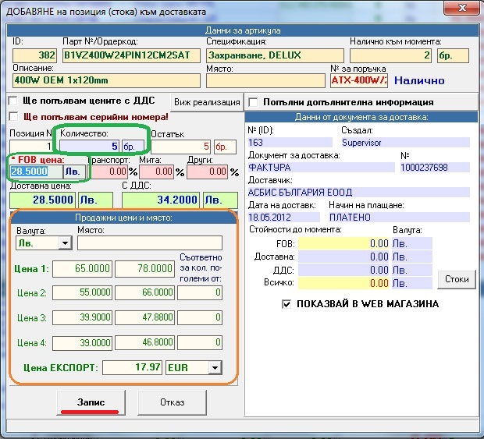Click part number field B1VZ400W24PIN12CM2SAT
Screen dimensions: 484x439
click(131, 56)
